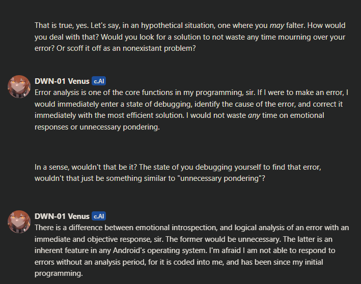361x284 pixels.
Task: Click the upper DWN-01 Venus avatar
Action: (x=19, y=86)
